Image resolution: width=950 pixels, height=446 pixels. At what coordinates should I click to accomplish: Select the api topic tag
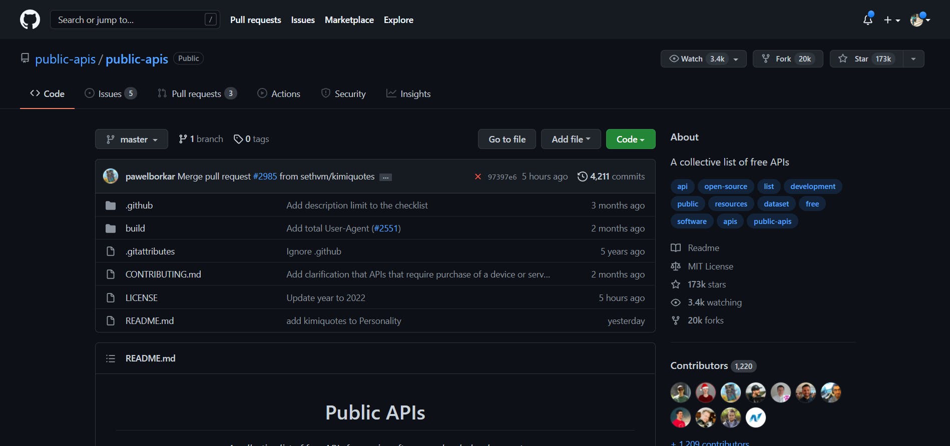(x=682, y=186)
